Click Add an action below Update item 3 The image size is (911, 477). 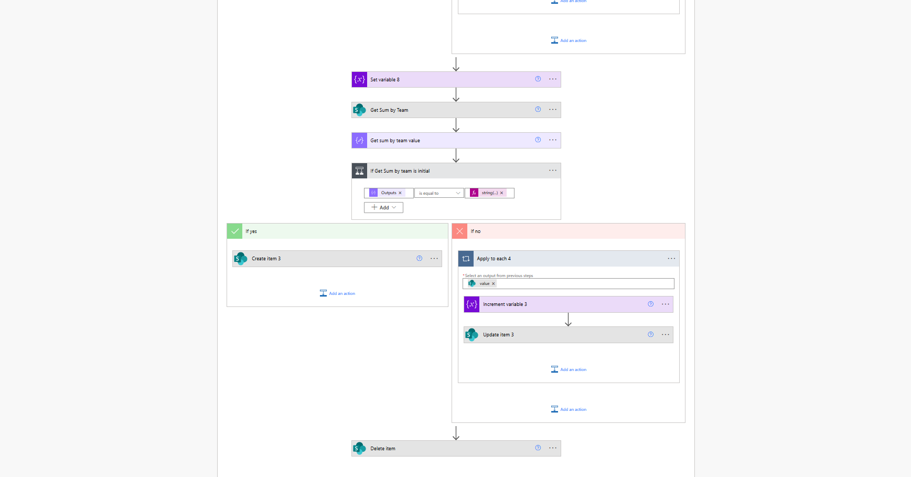pyautogui.click(x=569, y=369)
